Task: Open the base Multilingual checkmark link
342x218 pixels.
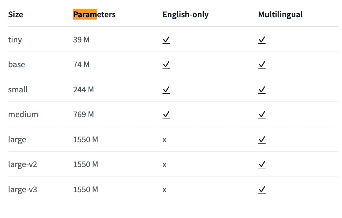Action: point(262,65)
